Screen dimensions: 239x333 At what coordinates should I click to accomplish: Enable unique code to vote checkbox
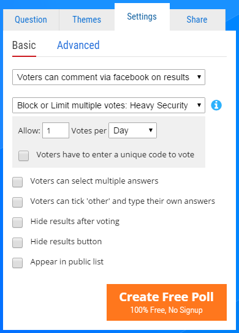23,155
